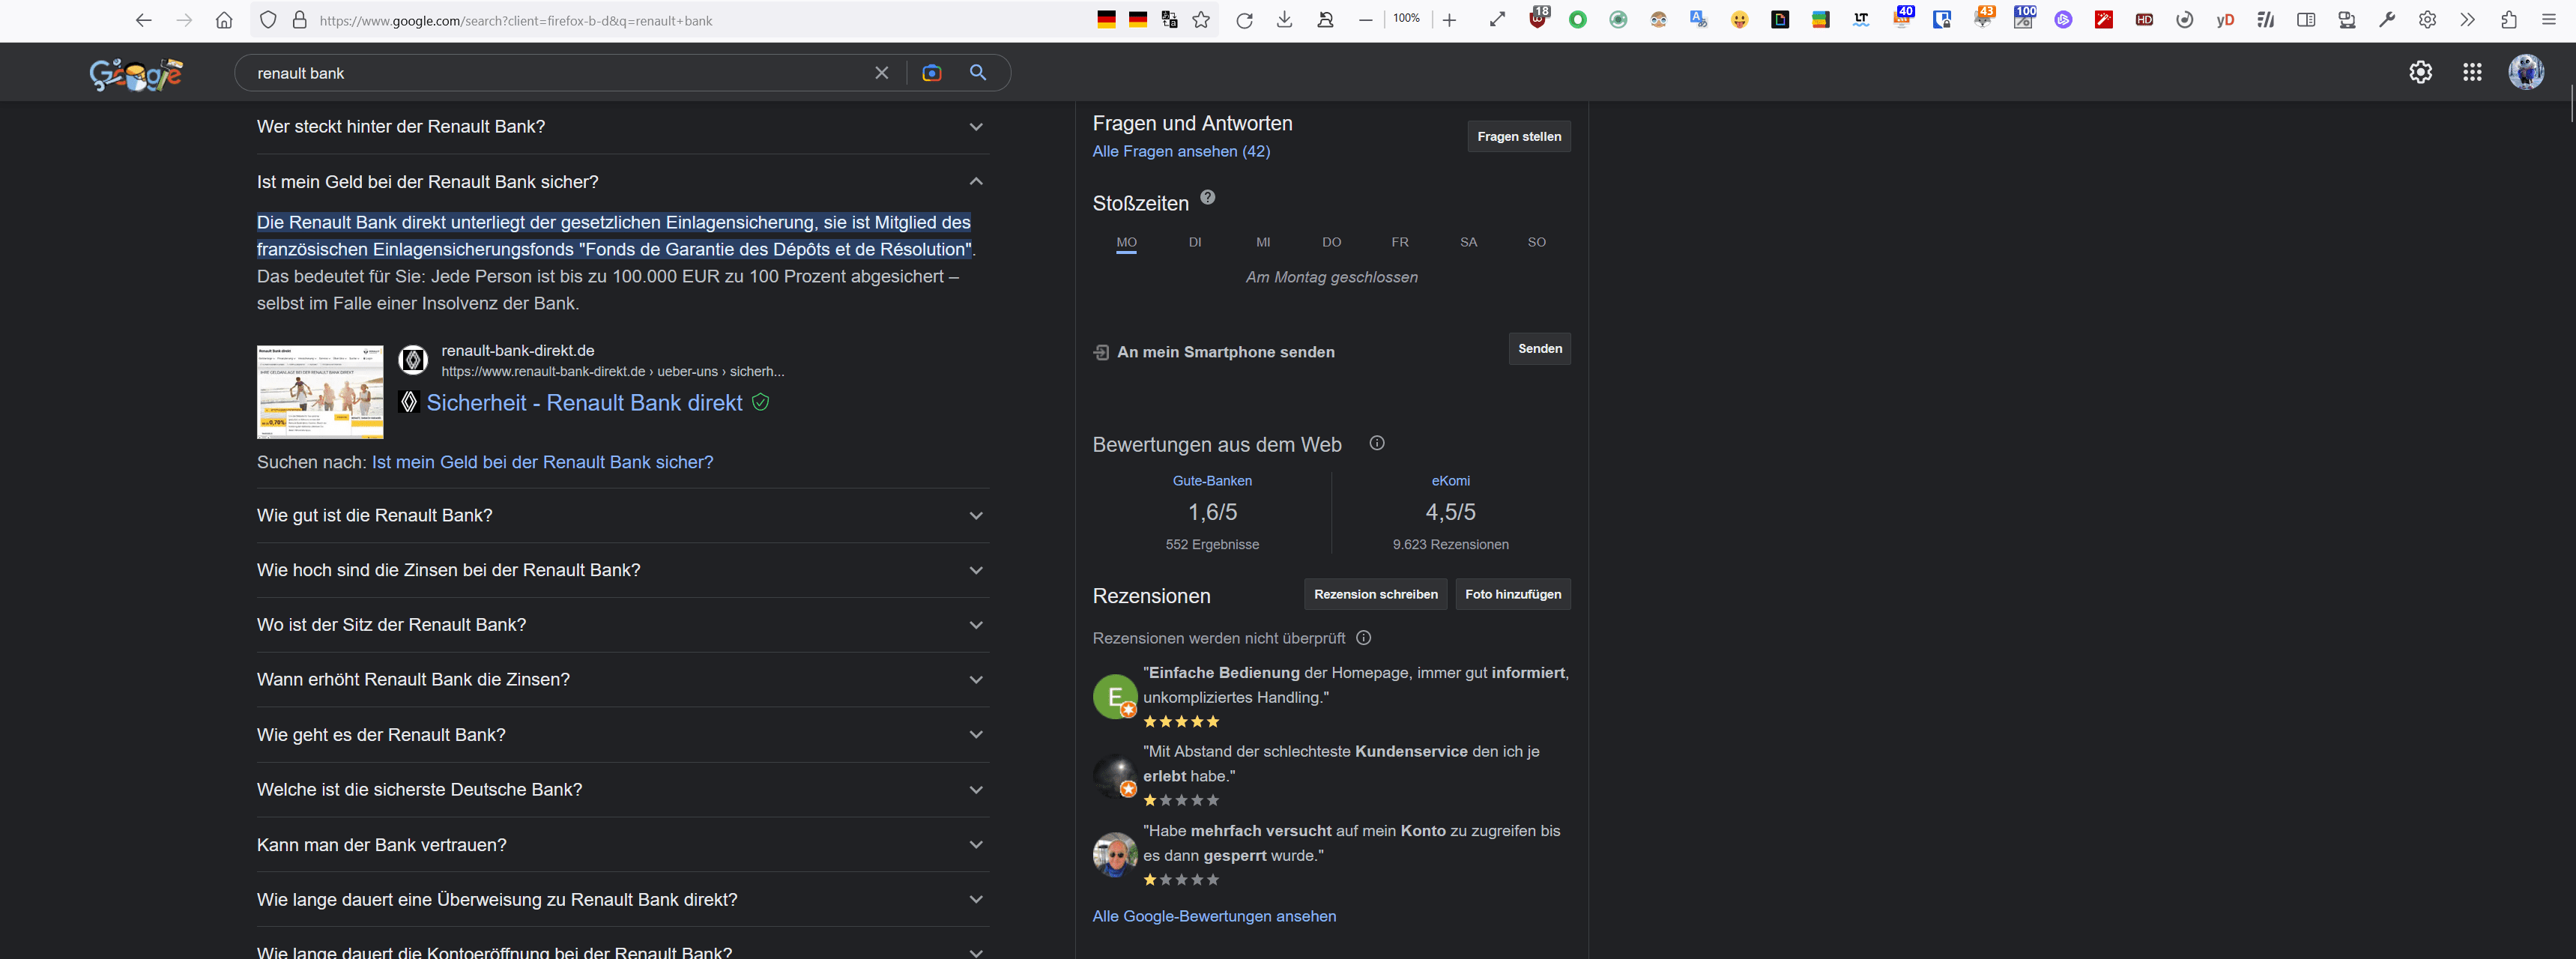Select the MI day tab in Stoßzeiten

pos(1263,242)
